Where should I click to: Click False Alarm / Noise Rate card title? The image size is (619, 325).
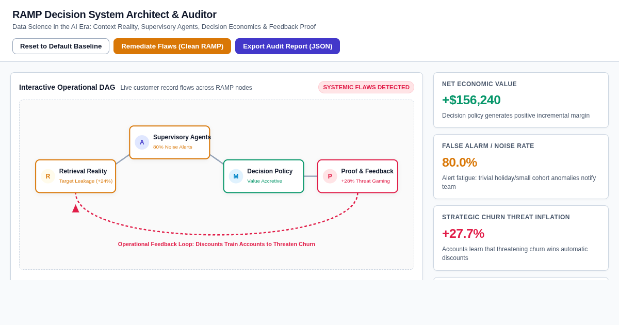click(488, 146)
